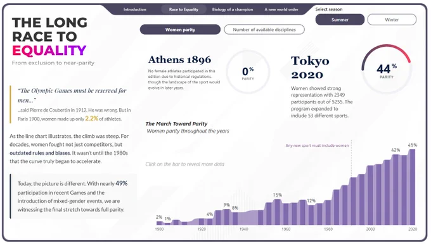Image resolution: width=431 pixels, height=244 pixels.
Task: Select the 1900 bar labeled 2%
Action: tap(159, 223)
